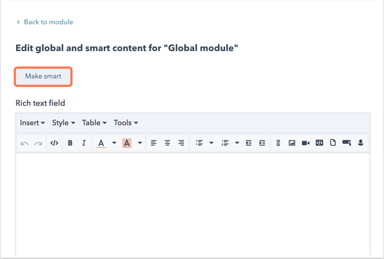The width and height of the screenshot is (384, 259).
Task: Insert a personalization token
Action: pyautogui.click(x=360, y=143)
